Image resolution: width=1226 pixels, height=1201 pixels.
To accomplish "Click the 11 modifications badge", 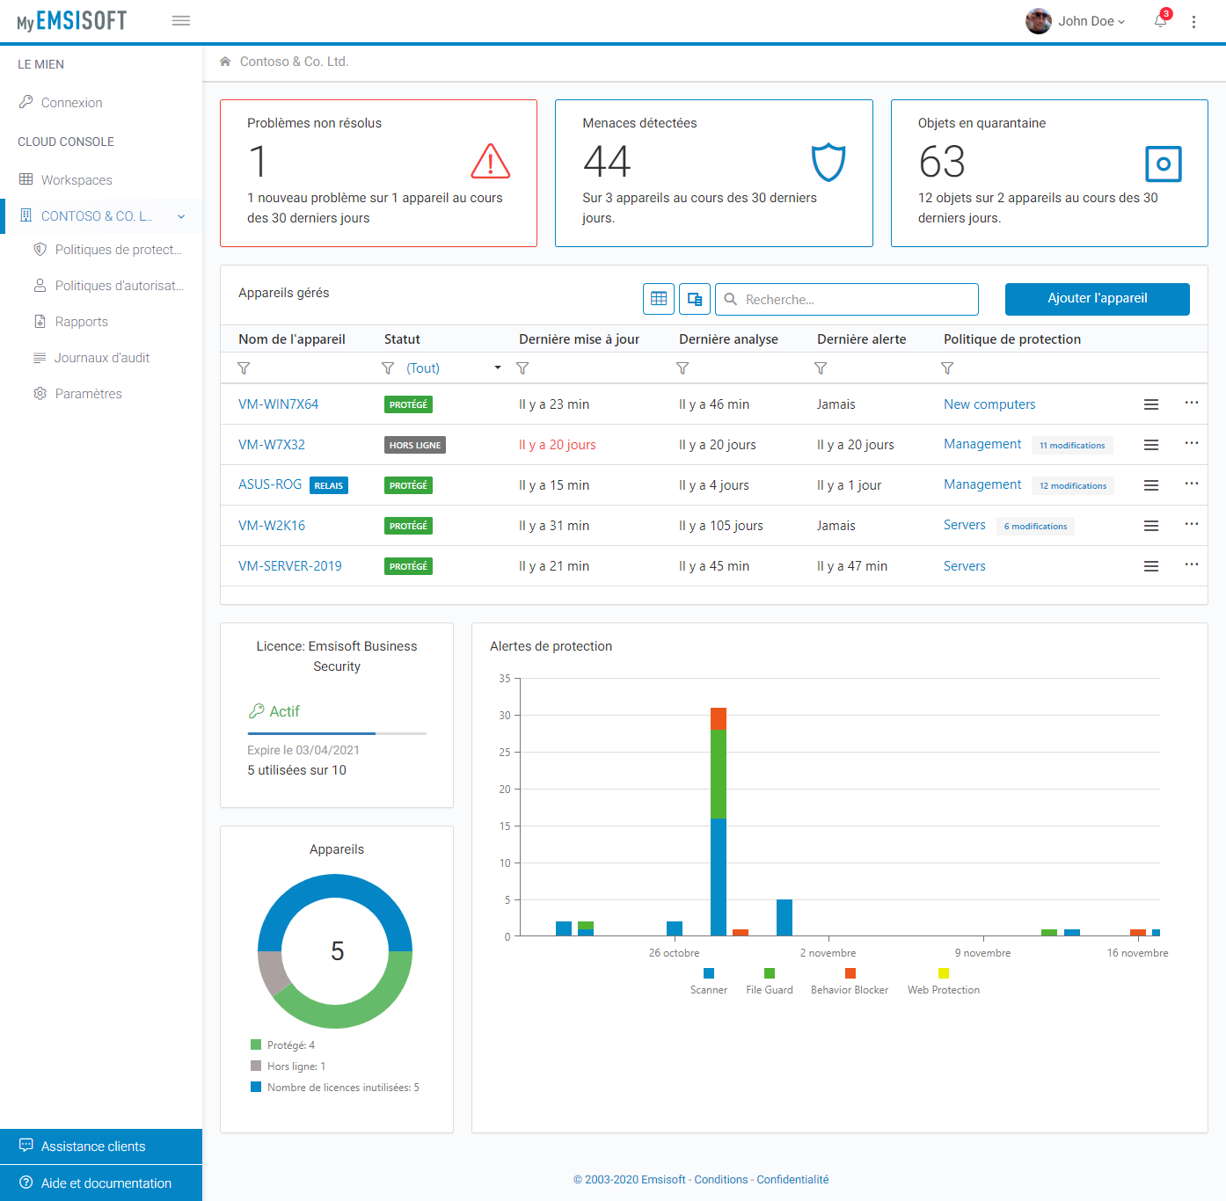I will 1072,446.
